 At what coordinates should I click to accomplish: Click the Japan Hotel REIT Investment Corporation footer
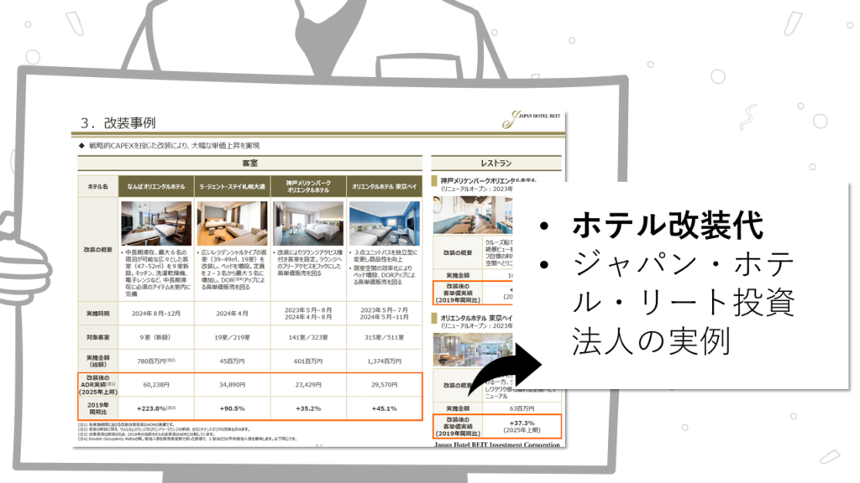tap(496, 444)
